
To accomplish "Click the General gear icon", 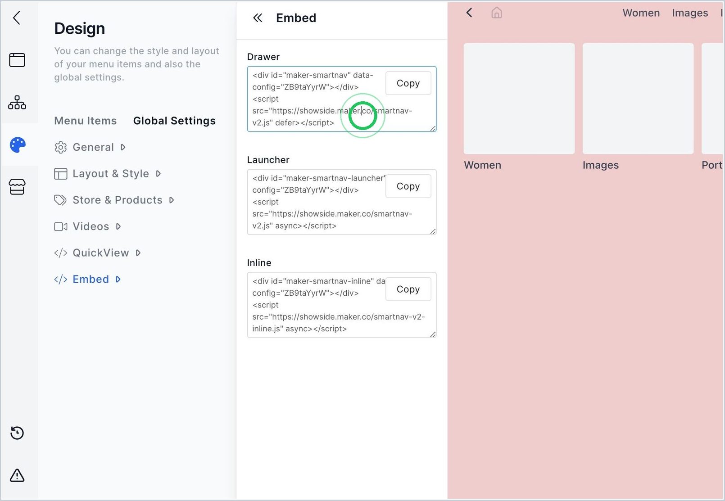I will coord(60,147).
